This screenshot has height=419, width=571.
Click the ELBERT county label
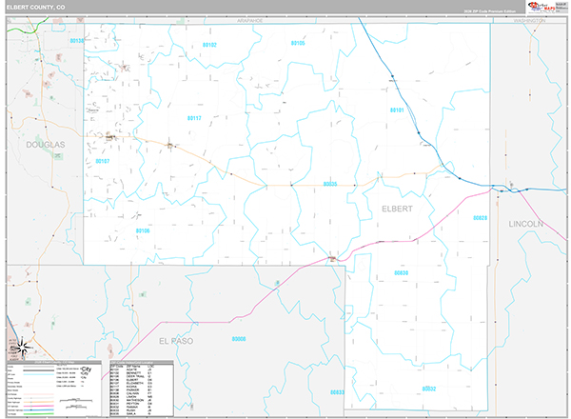point(397,209)
